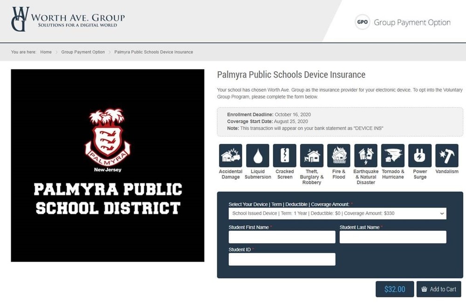Click the dropdown chevron for coverage selection
This screenshot has width=466, height=303.
pyautogui.click(x=441, y=214)
